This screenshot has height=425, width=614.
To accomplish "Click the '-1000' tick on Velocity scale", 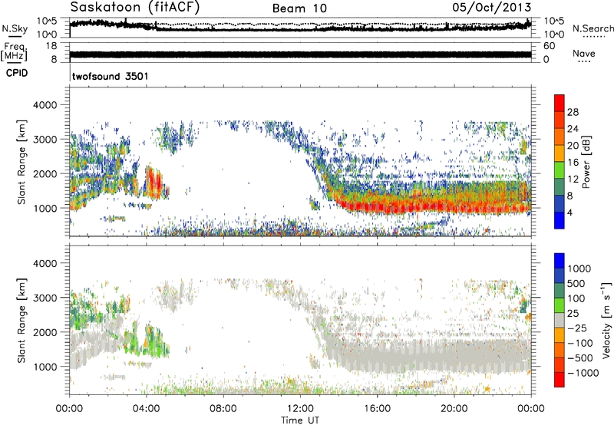I will coord(583,373).
